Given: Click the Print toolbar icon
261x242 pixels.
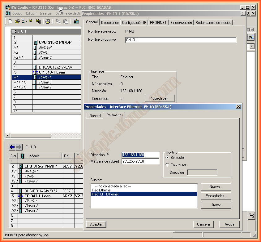Looking at the screenshot, I should (x=48, y=21).
